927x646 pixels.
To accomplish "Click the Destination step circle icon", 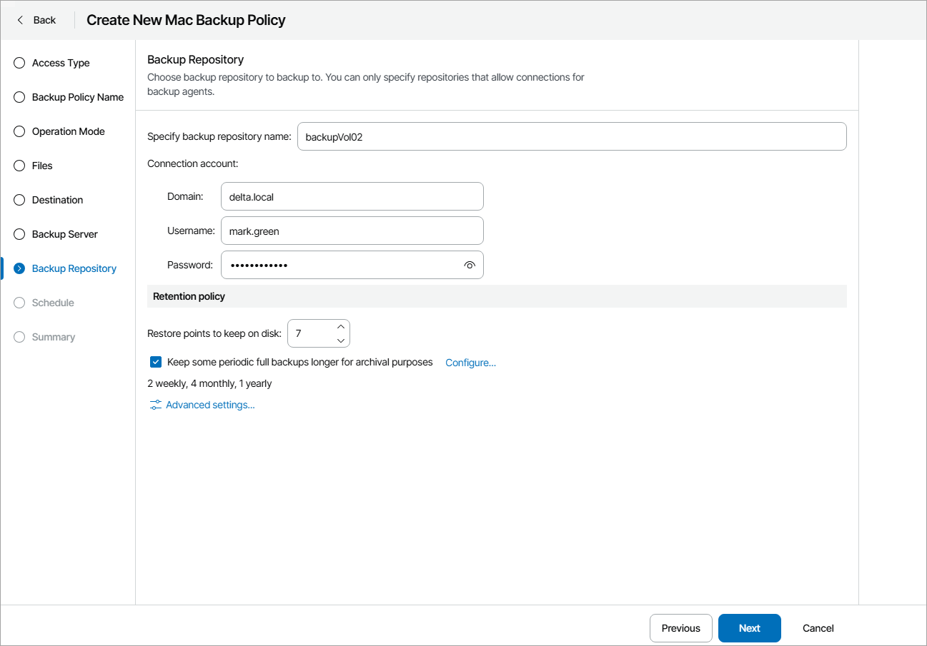I will point(19,200).
